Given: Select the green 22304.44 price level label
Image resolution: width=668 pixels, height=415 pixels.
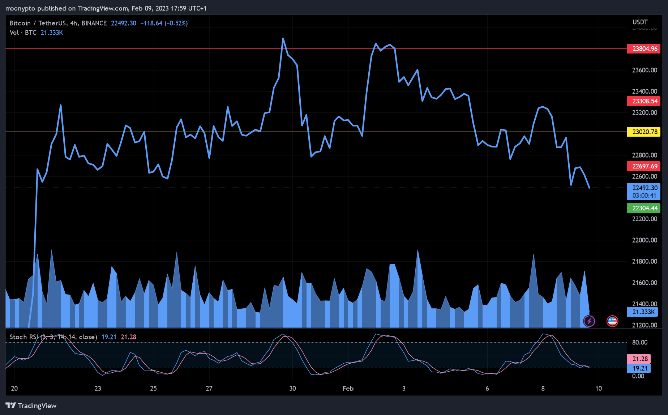Looking at the screenshot, I should [x=643, y=208].
